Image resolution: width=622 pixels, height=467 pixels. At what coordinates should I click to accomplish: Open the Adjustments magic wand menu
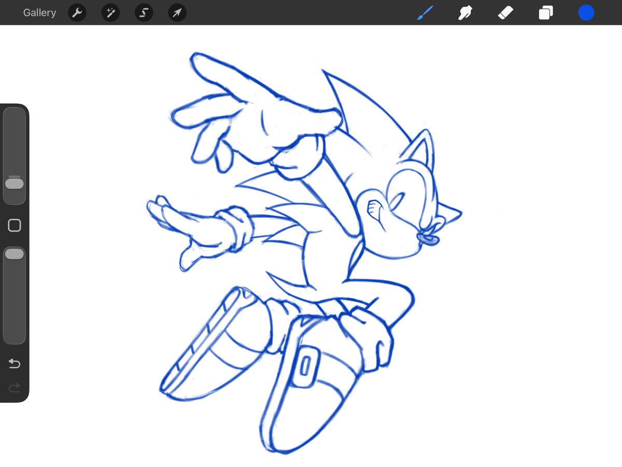(110, 13)
